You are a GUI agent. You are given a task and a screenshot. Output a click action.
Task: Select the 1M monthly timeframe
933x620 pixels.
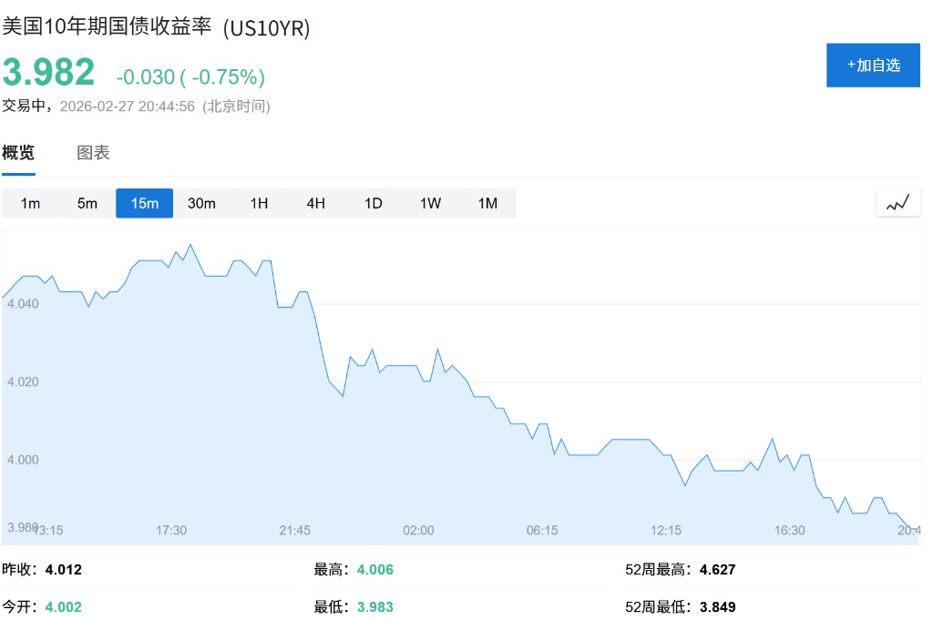coord(487,203)
